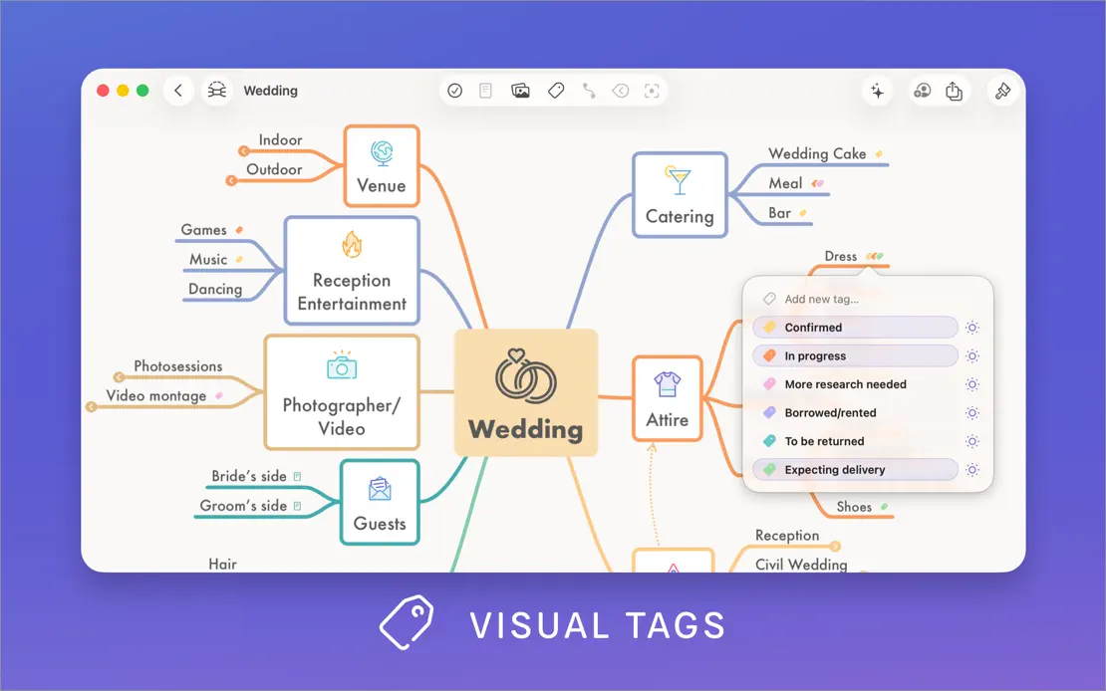The height and width of the screenshot is (691, 1106).
Task: Expand the Indoor branch collapse arrow
Action: 243,151
